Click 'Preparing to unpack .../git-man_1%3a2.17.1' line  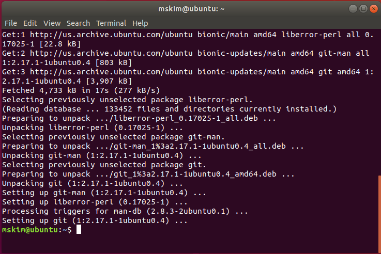click(153, 146)
